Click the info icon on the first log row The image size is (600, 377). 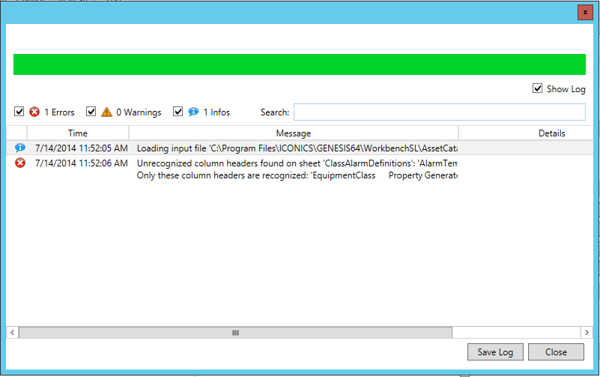20,148
